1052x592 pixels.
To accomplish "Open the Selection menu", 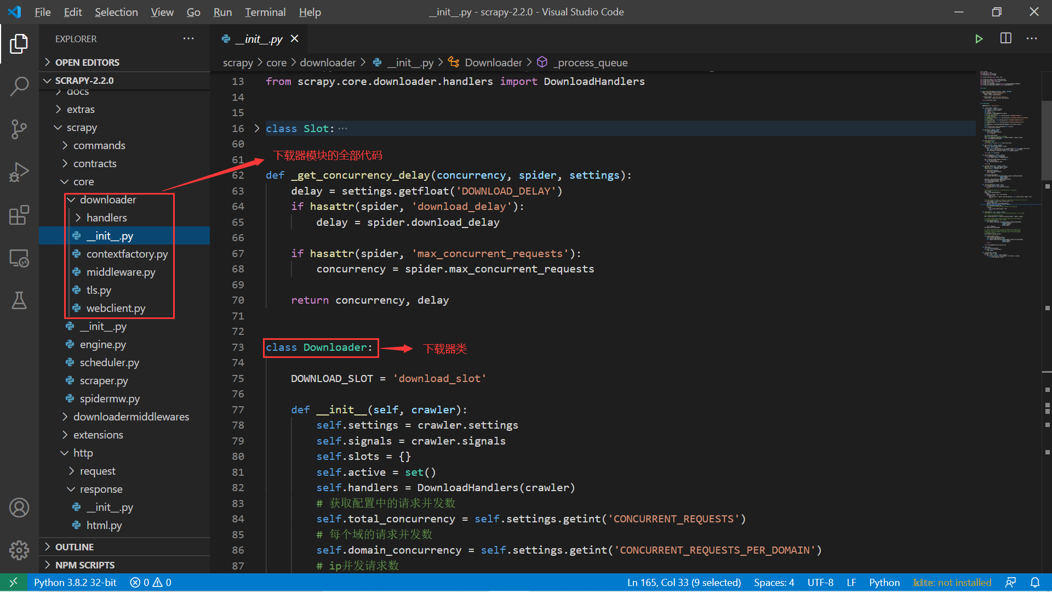I will pyautogui.click(x=116, y=12).
